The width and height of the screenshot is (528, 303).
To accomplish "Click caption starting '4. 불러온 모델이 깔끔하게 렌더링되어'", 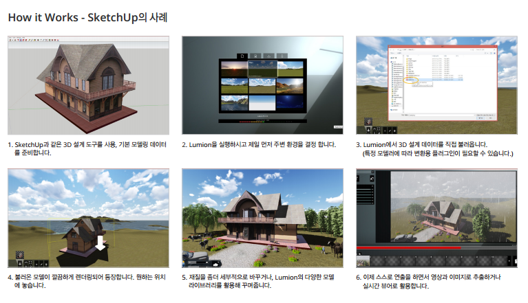I will [87, 281].
